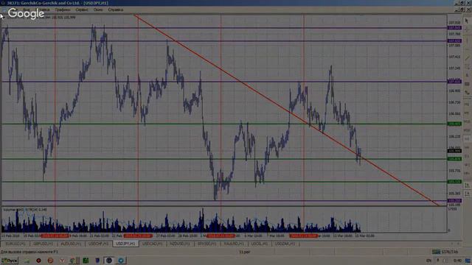Switch to XAUUSD,H1 chart tab
This screenshot has width=472, height=265.
pos(234,244)
